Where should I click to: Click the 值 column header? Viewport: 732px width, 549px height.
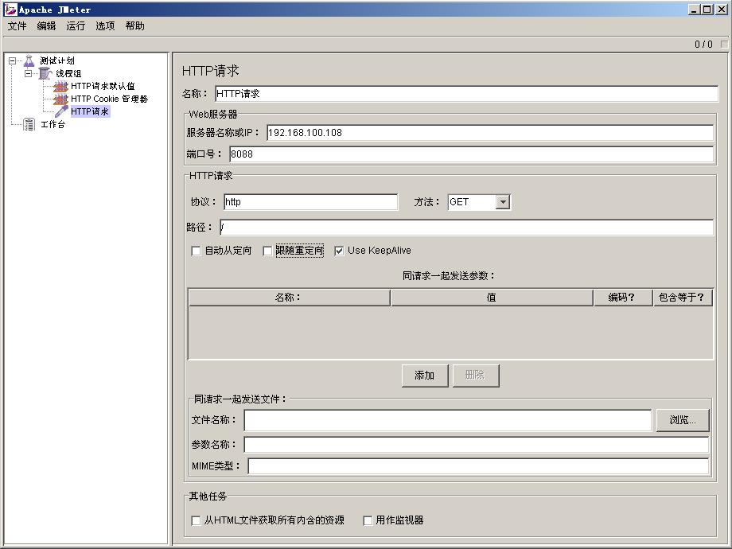click(492, 298)
